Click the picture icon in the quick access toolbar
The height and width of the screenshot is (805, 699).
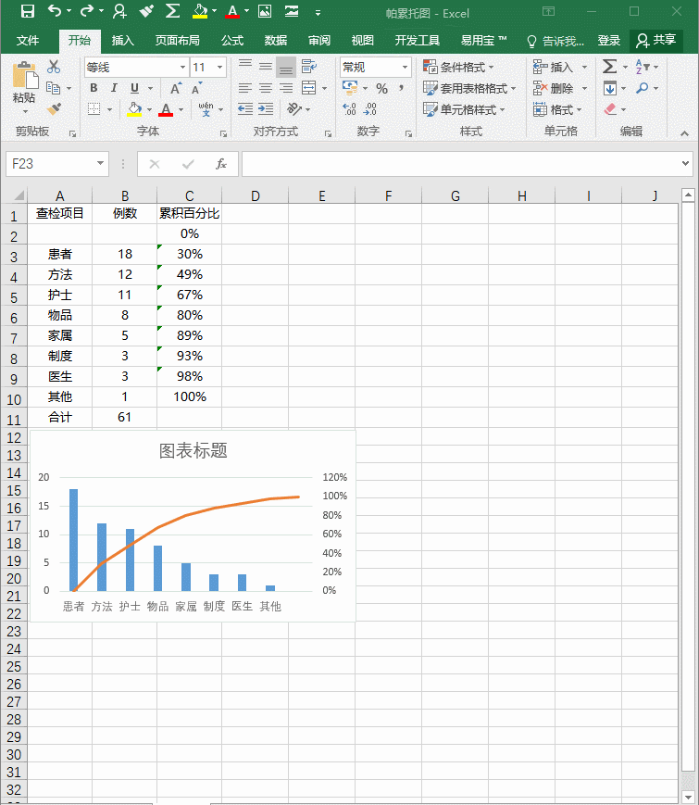click(265, 11)
